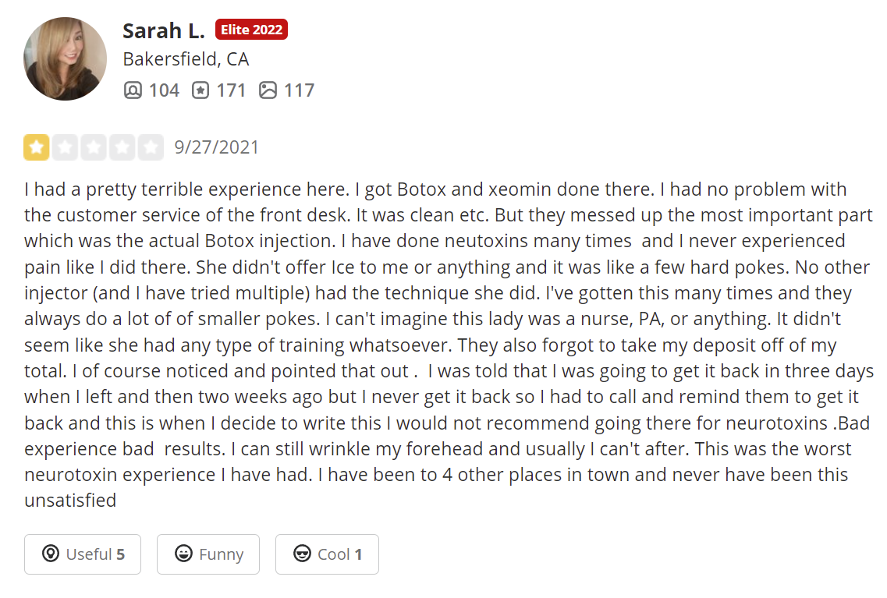
Task: Click the Elite 2022 badge
Action: click(x=251, y=30)
